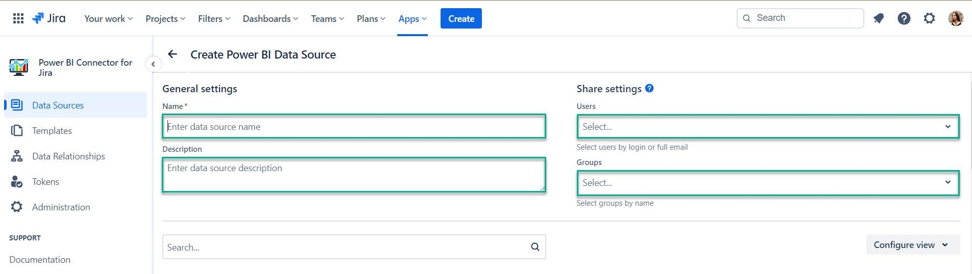Click the Jira logo
This screenshot has width=972, height=274.
point(49,18)
